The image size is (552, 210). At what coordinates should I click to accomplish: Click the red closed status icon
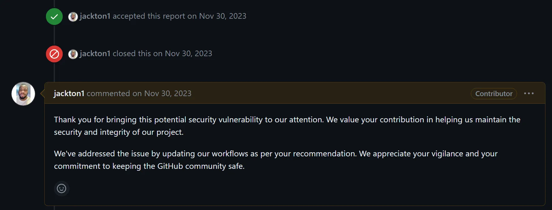54,54
